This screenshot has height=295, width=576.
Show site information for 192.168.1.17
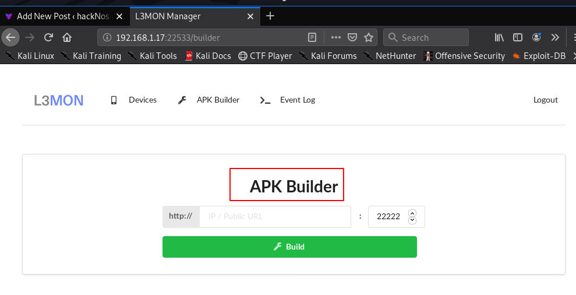coord(107,37)
